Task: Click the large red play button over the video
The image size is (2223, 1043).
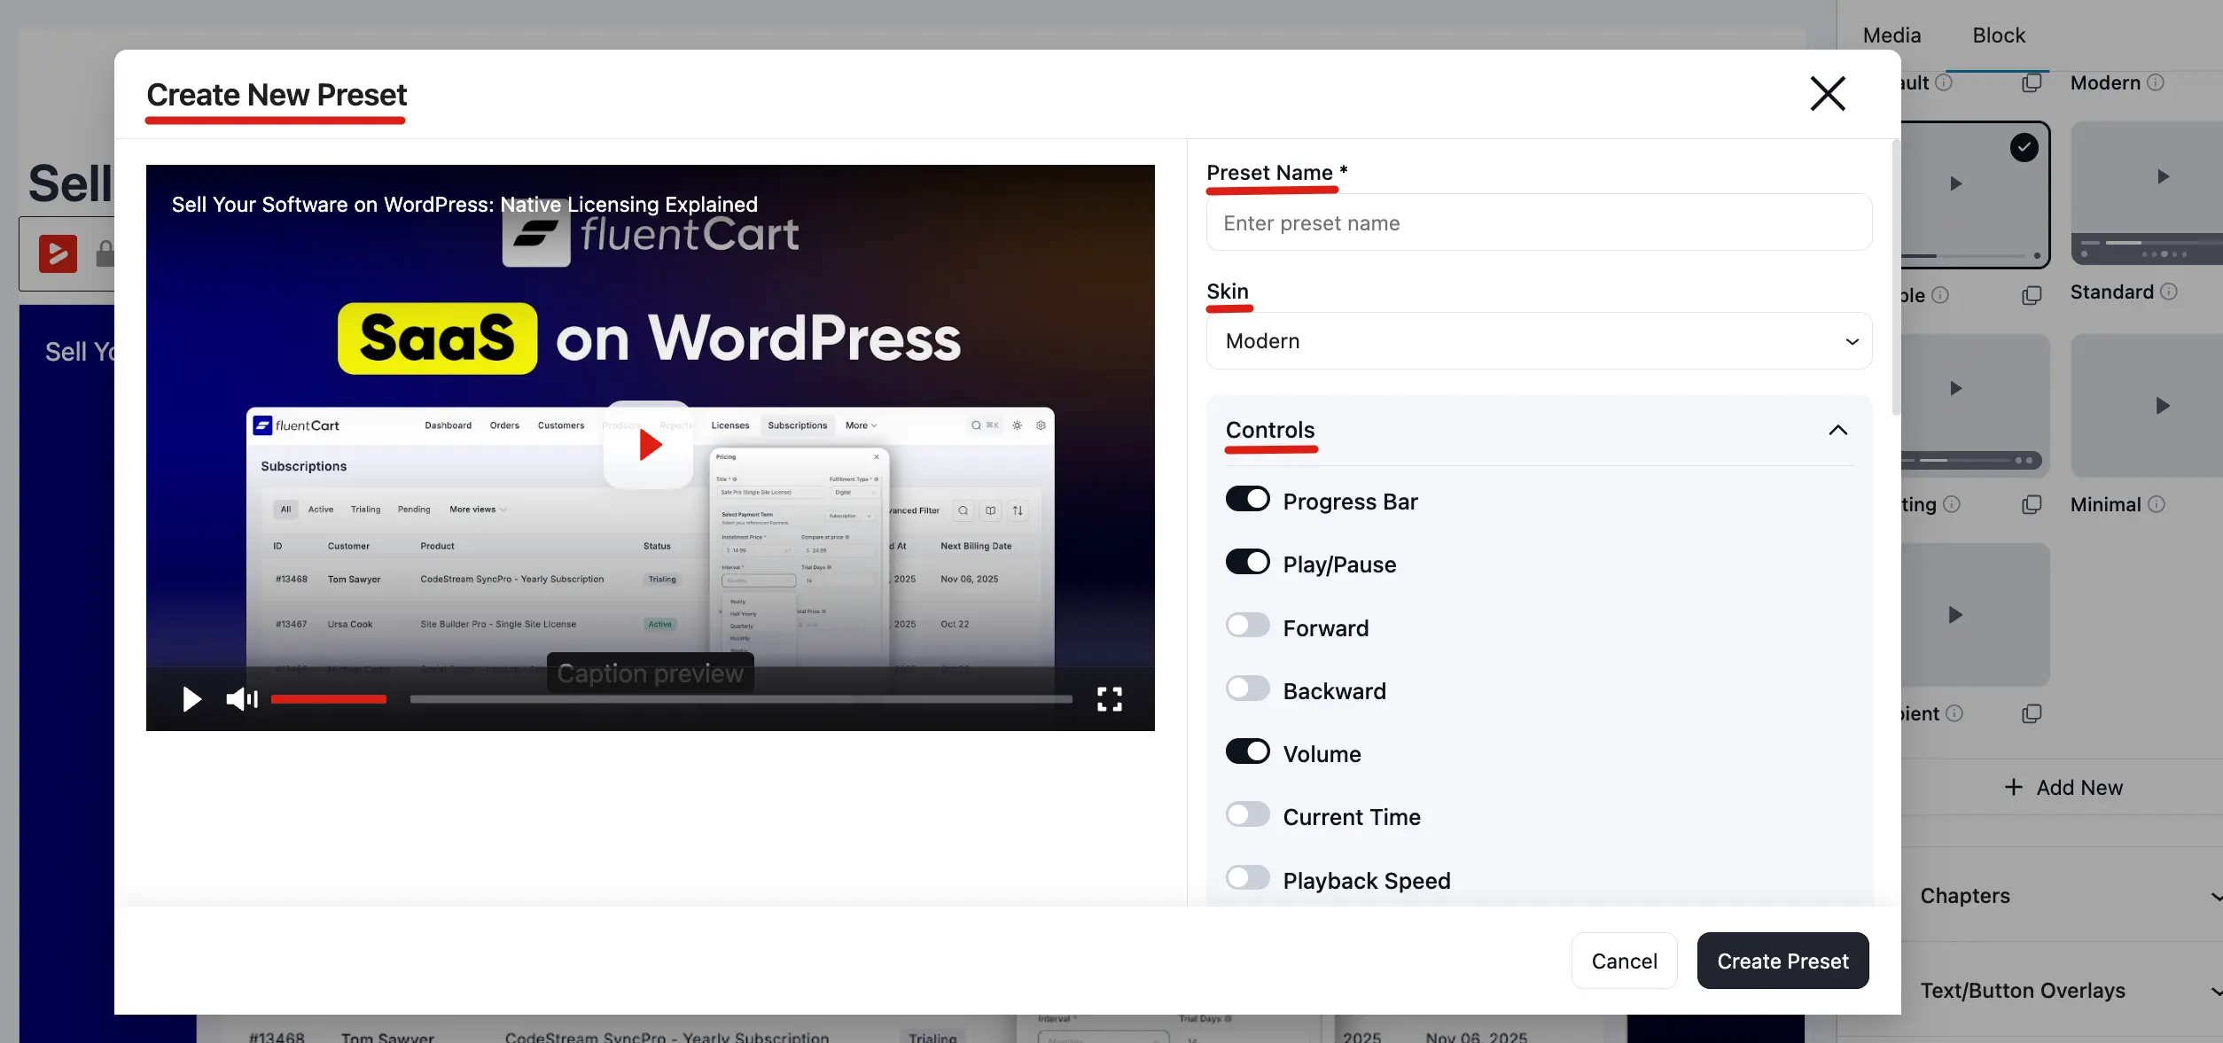Action: click(649, 445)
